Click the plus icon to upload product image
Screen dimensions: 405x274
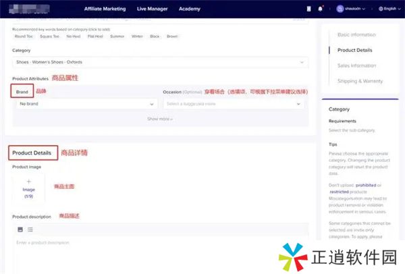click(28, 182)
